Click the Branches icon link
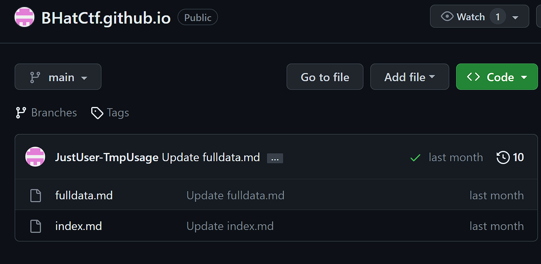541x264 pixels. [x=20, y=112]
